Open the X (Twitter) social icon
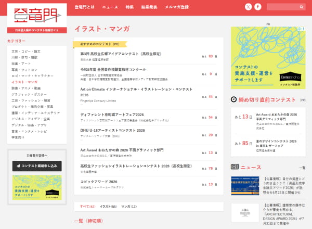The height and width of the screenshot is (229, 312). (248, 7)
